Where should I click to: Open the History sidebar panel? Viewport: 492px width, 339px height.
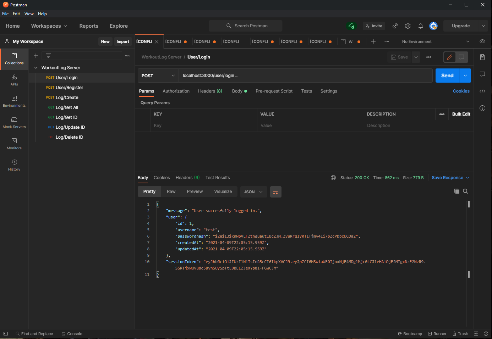[14, 165]
